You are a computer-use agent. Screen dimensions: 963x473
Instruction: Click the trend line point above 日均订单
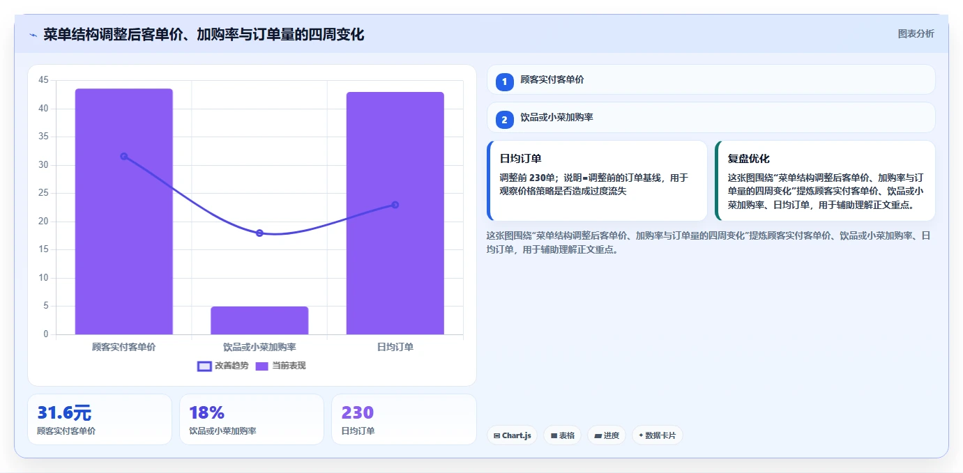[x=395, y=205]
